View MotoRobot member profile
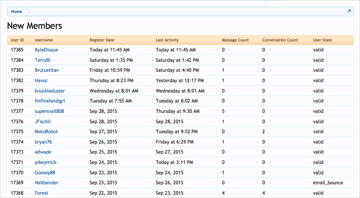The image size is (360, 198). [46, 132]
